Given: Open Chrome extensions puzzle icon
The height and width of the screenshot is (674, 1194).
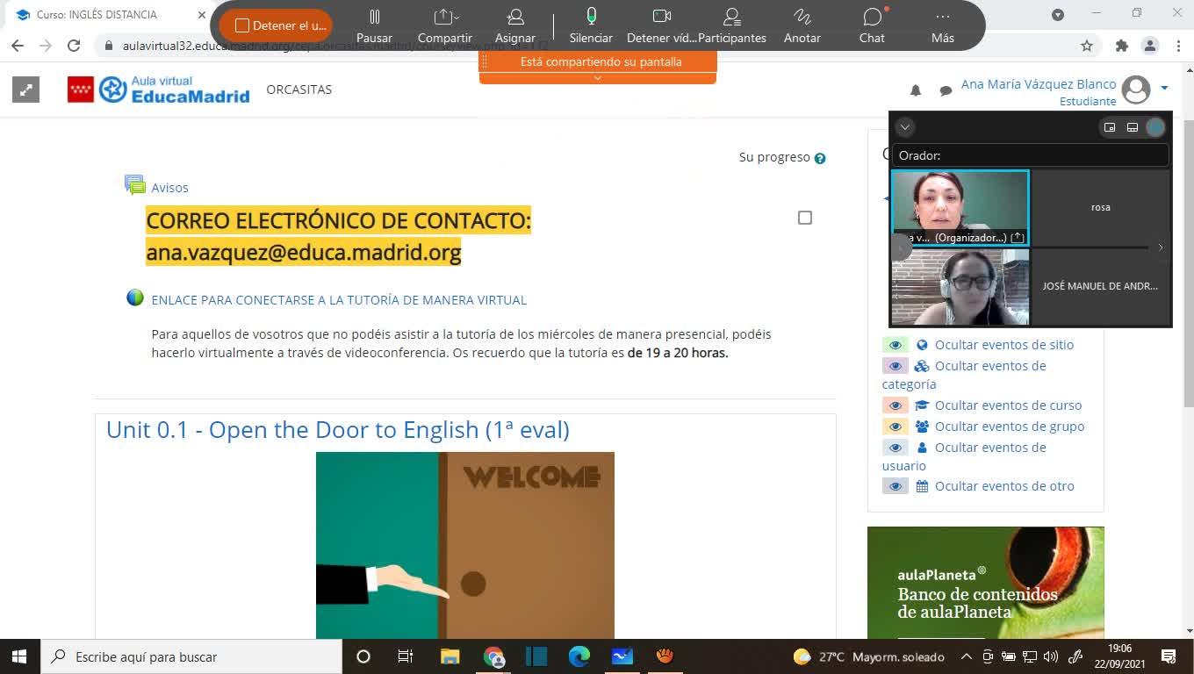Looking at the screenshot, I should pyautogui.click(x=1121, y=46).
